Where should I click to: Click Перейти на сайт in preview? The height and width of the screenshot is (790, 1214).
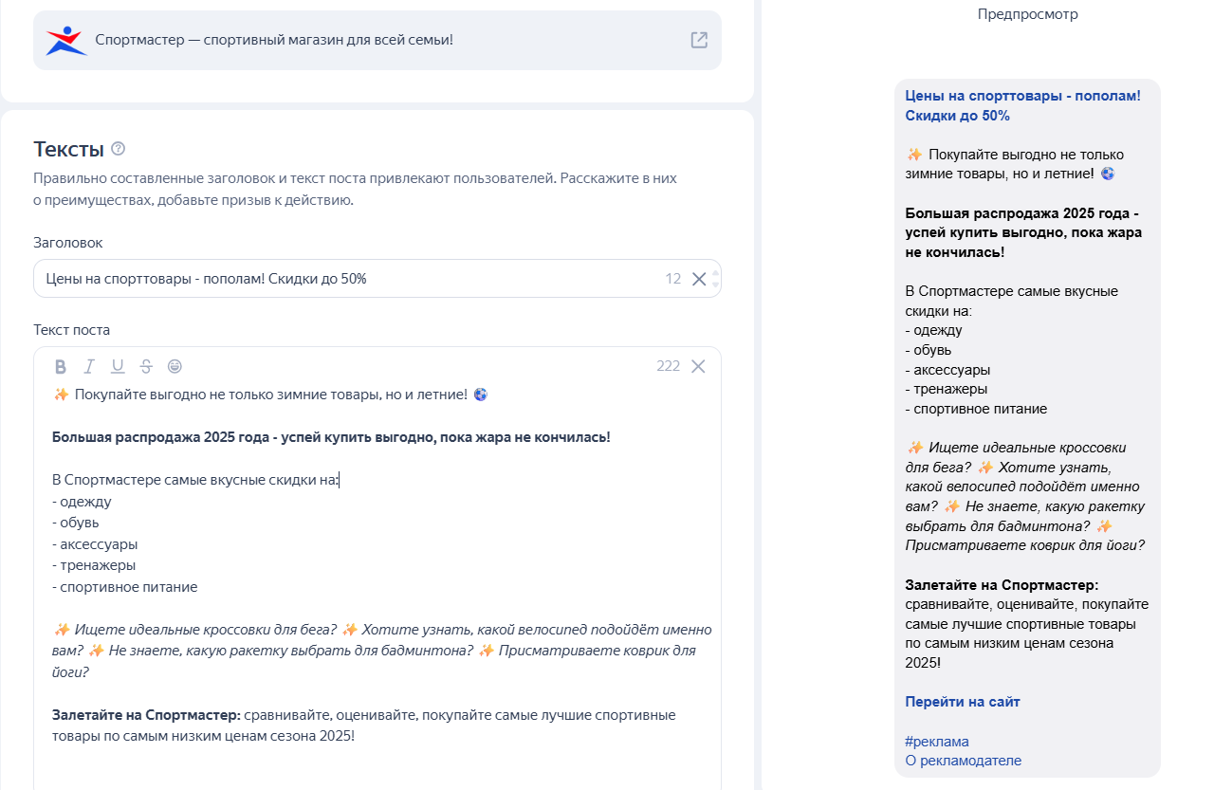(x=963, y=702)
